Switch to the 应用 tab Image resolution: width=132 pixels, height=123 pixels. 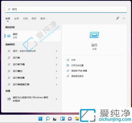point(16,19)
